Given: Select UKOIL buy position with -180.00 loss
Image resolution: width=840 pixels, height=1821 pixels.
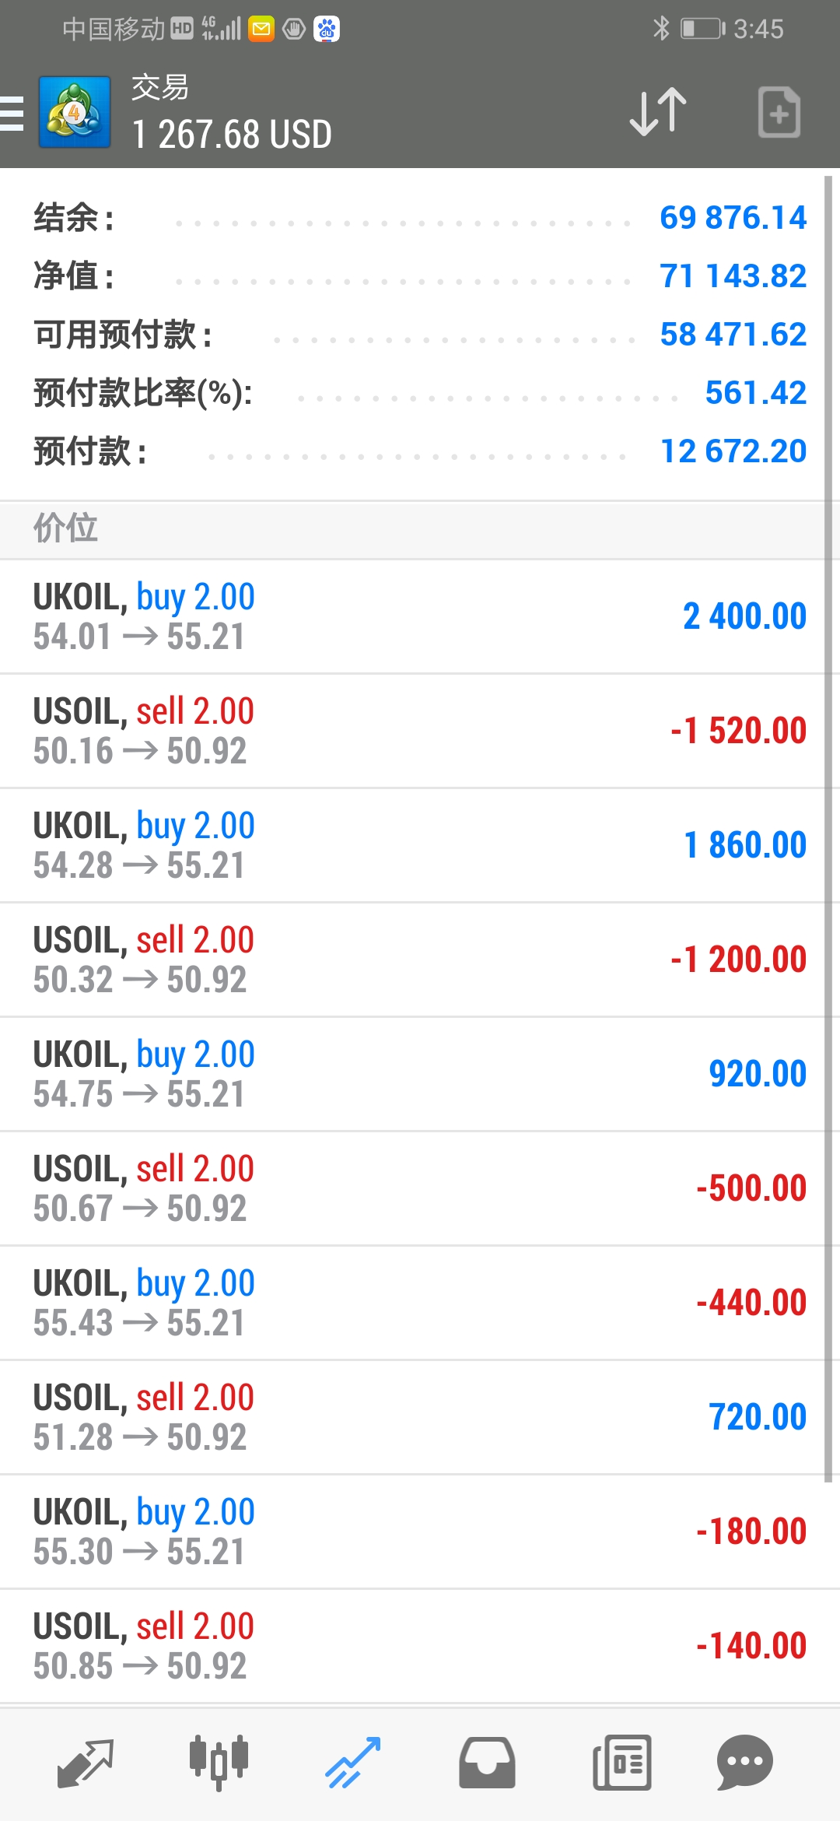Looking at the screenshot, I should 412,1532.
